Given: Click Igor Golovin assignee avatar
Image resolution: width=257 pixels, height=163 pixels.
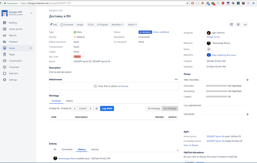Looking at the screenshot, I should coord(209,33).
